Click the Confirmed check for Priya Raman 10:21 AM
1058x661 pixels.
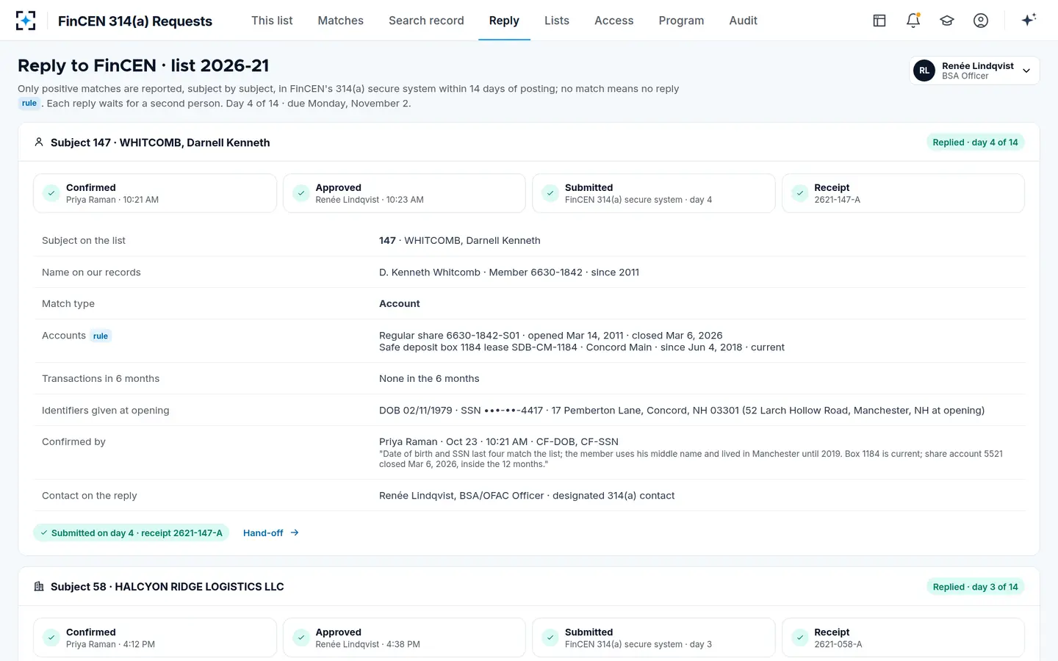click(51, 193)
